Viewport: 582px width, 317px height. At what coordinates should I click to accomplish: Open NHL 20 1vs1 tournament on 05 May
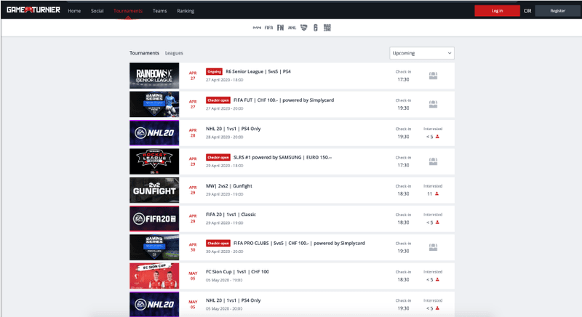[x=234, y=300]
